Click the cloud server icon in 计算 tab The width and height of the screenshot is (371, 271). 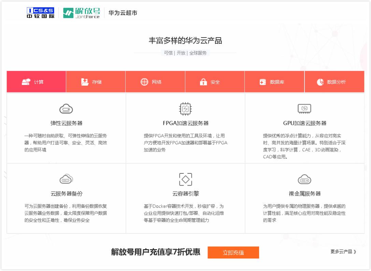coord(26,82)
